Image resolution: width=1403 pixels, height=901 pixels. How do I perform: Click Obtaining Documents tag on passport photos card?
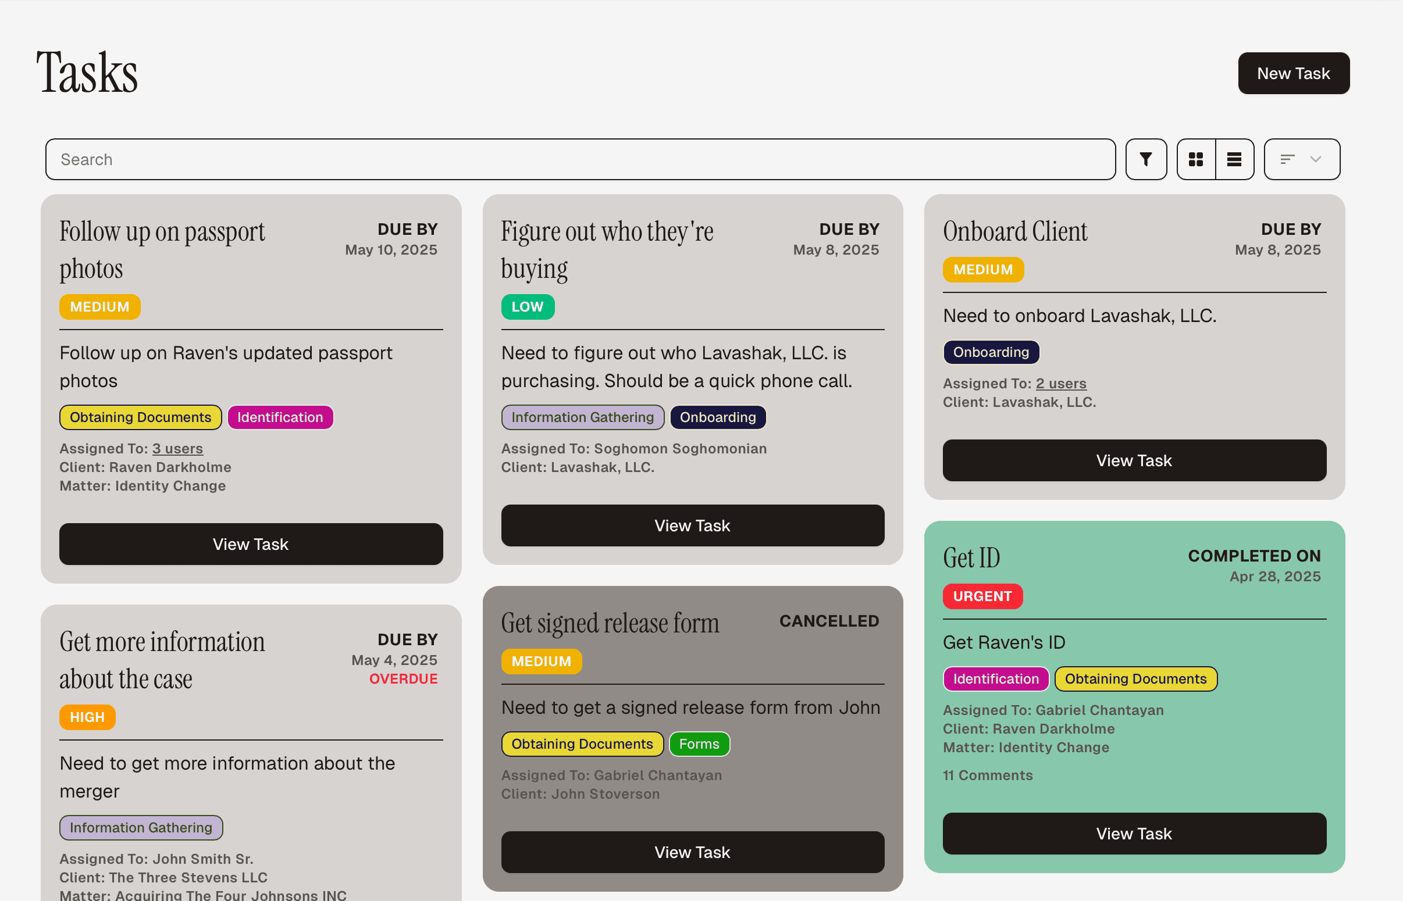tap(141, 417)
